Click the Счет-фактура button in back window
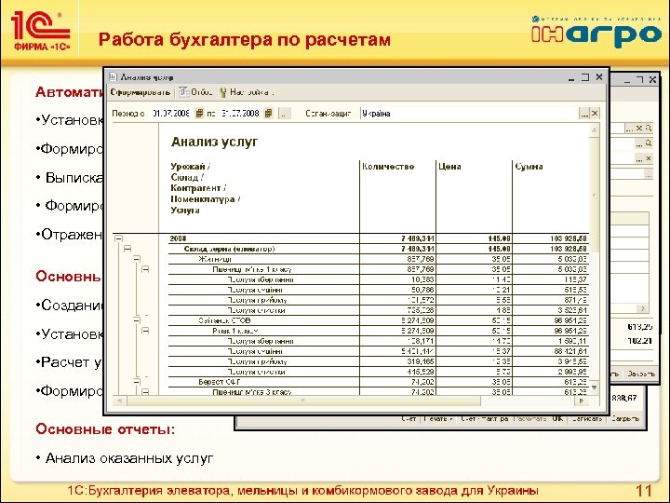This screenshot has width=670, height=503. click(485, 419)
